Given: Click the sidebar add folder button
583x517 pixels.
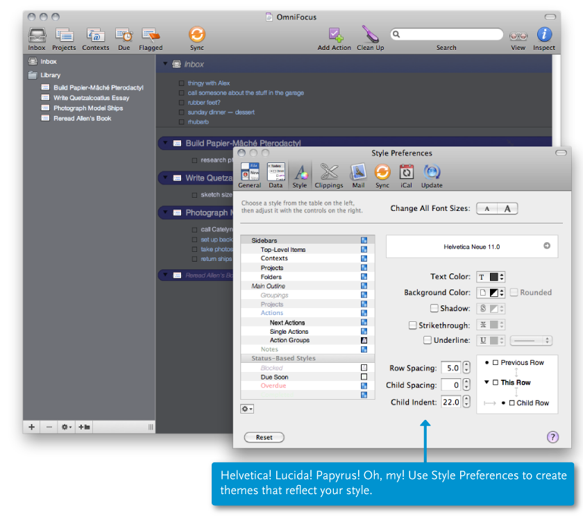Looking at the screenshot, I should click(84, 427).
